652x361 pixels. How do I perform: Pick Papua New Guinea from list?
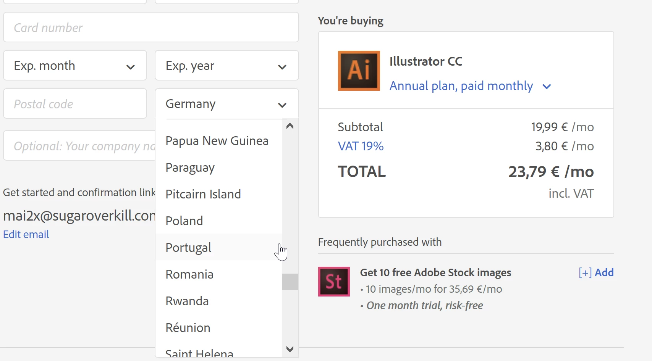tap(217, 141)
